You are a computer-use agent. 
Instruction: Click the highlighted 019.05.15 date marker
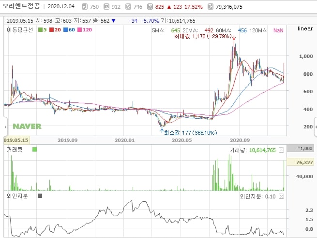[x=16, y=140]
